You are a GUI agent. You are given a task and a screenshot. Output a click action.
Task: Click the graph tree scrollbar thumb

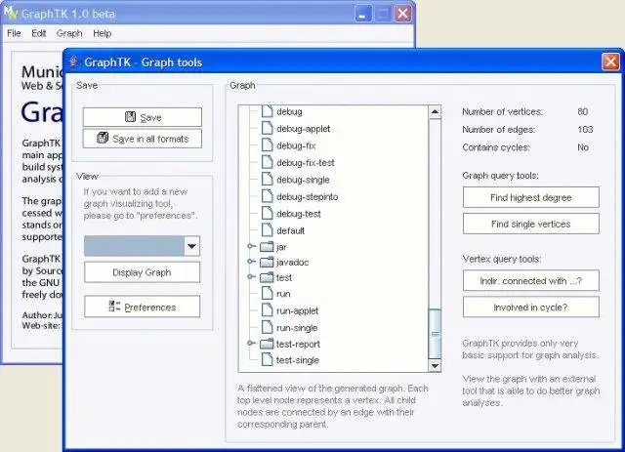click(x=435, y=334)
